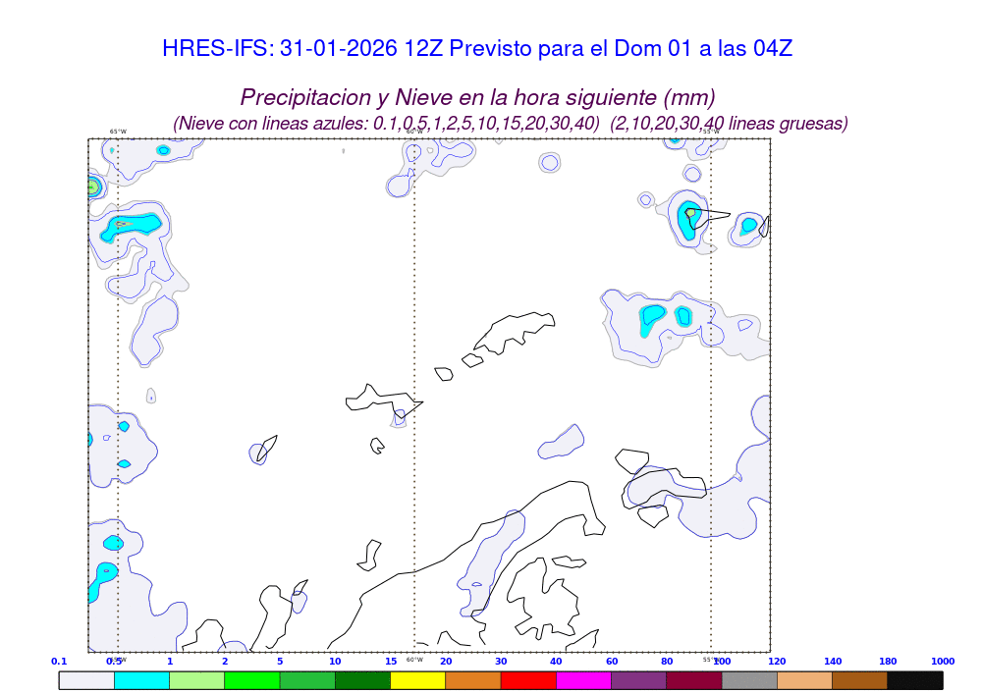Click the snow contour lines description text
Image resolution: width=982 pixels, height=694 pixels.
point(511,124)
